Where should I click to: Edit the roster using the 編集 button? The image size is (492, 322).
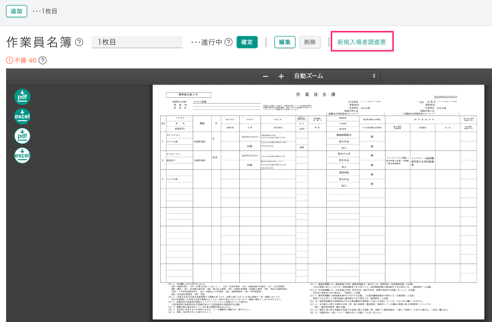[285, 42]
